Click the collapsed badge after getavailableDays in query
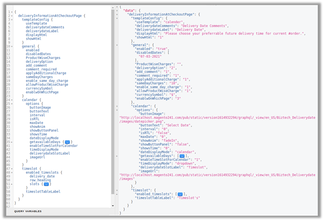Image resolution: width=324 pixels, height=221 pixels. coord(67,142)
